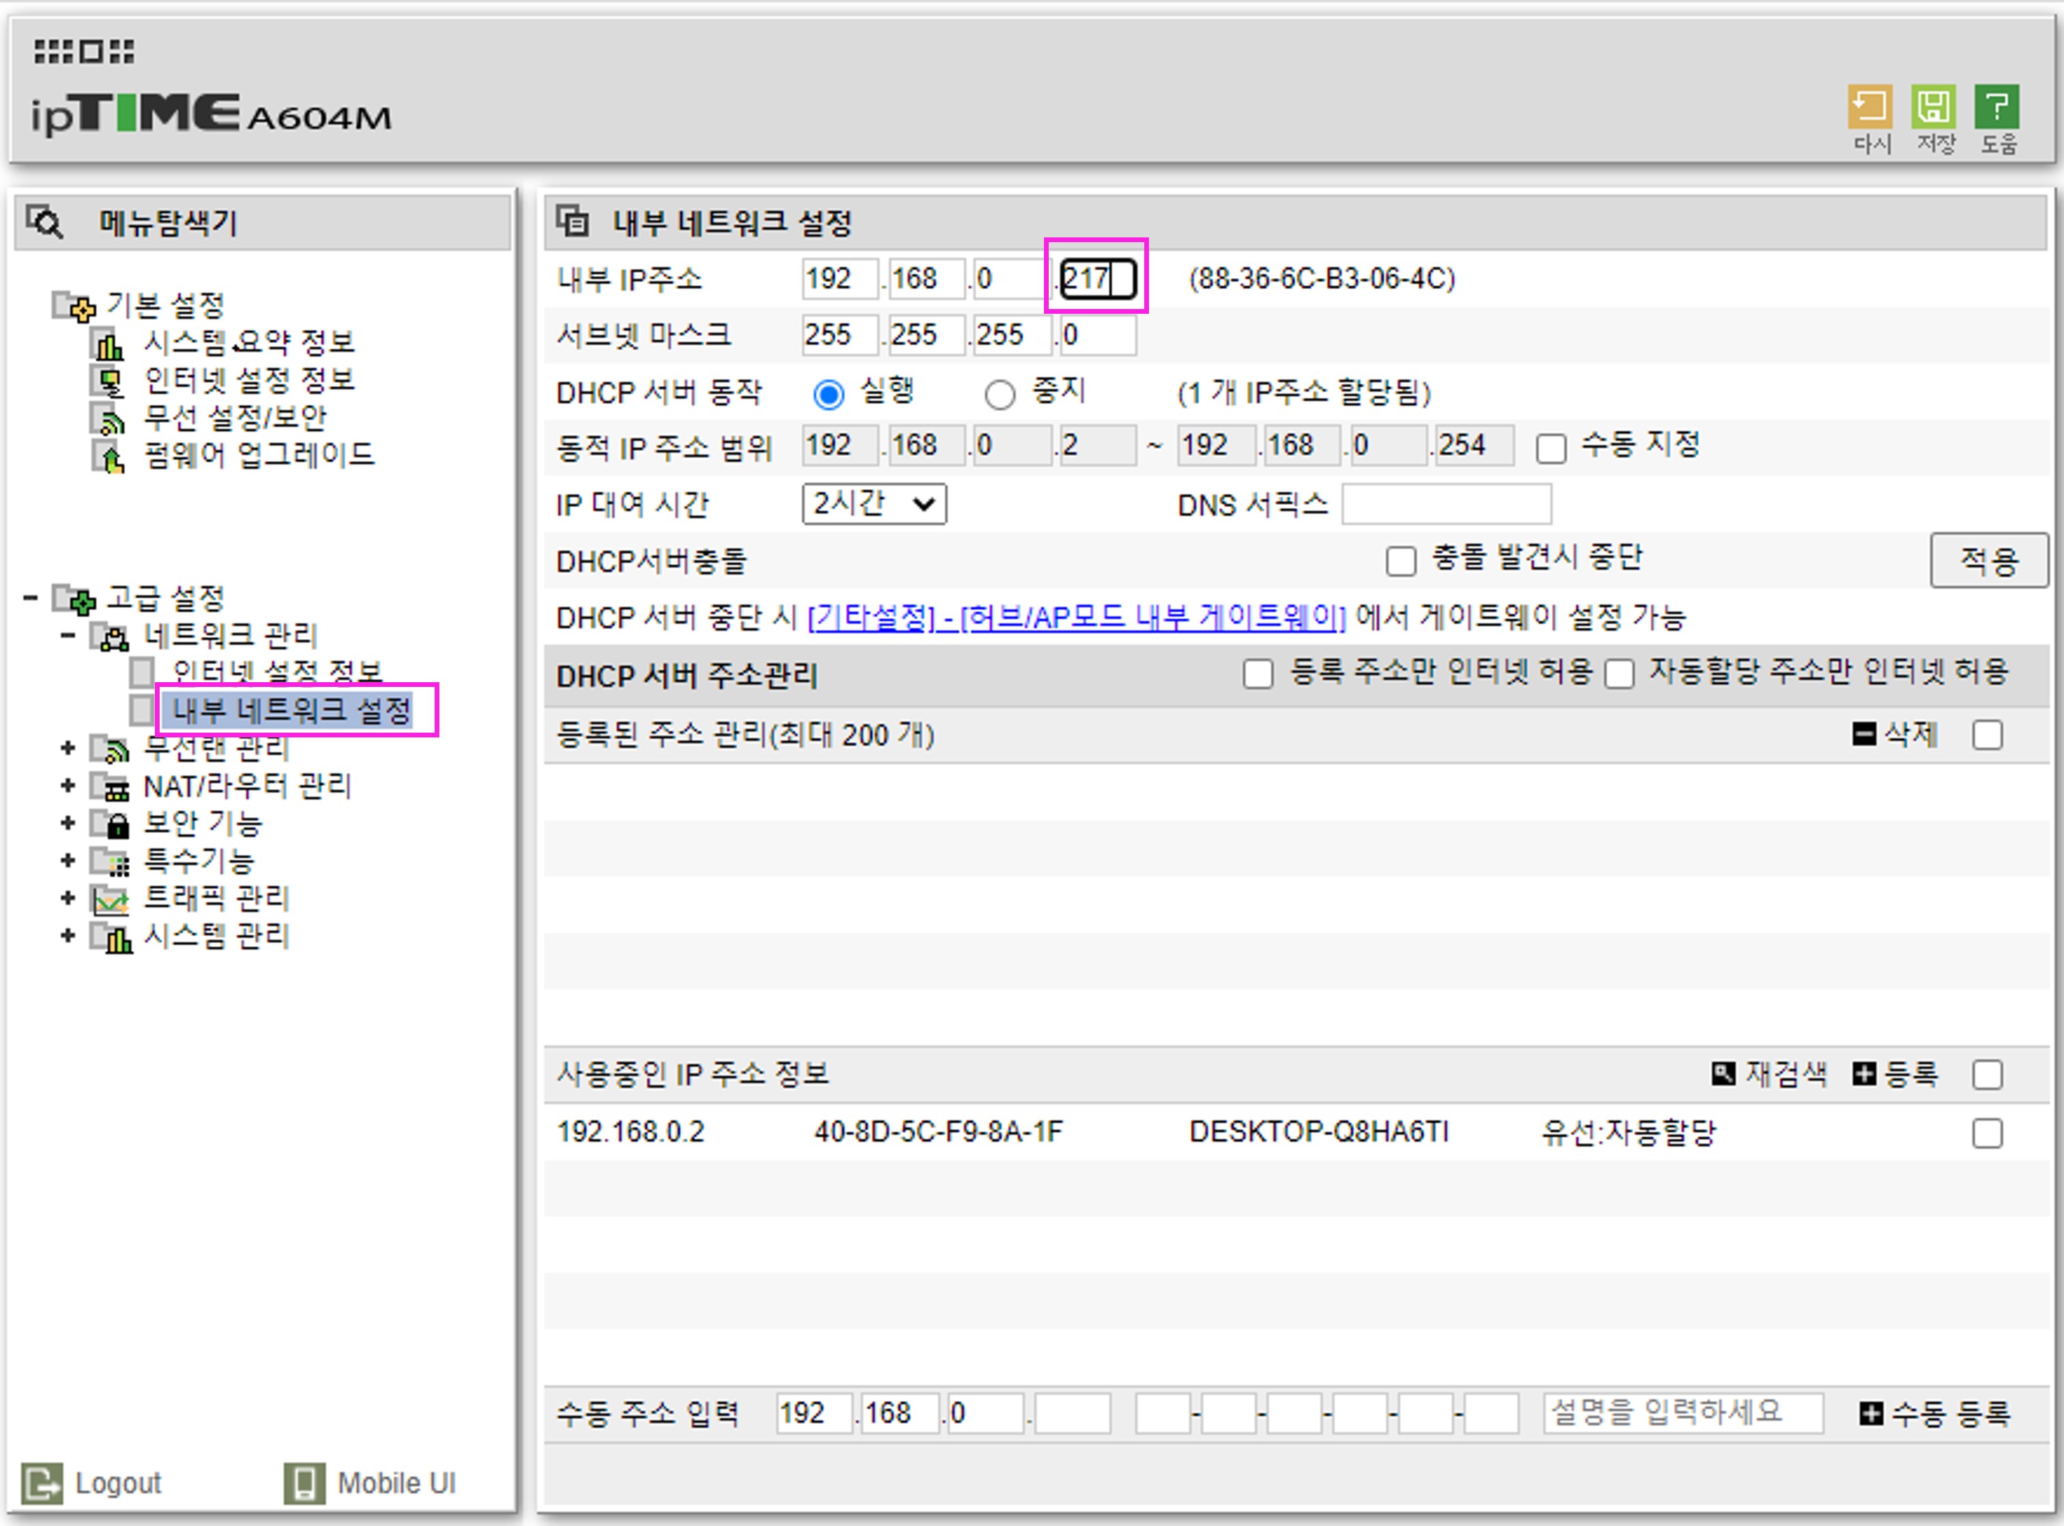Check 충돌 발견시 중단 checkbox

[x=1401, y=561]
